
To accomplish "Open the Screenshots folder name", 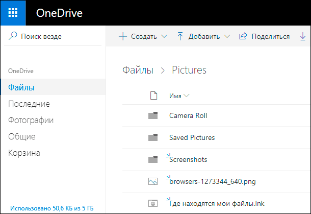I will [x=188, y=159].
